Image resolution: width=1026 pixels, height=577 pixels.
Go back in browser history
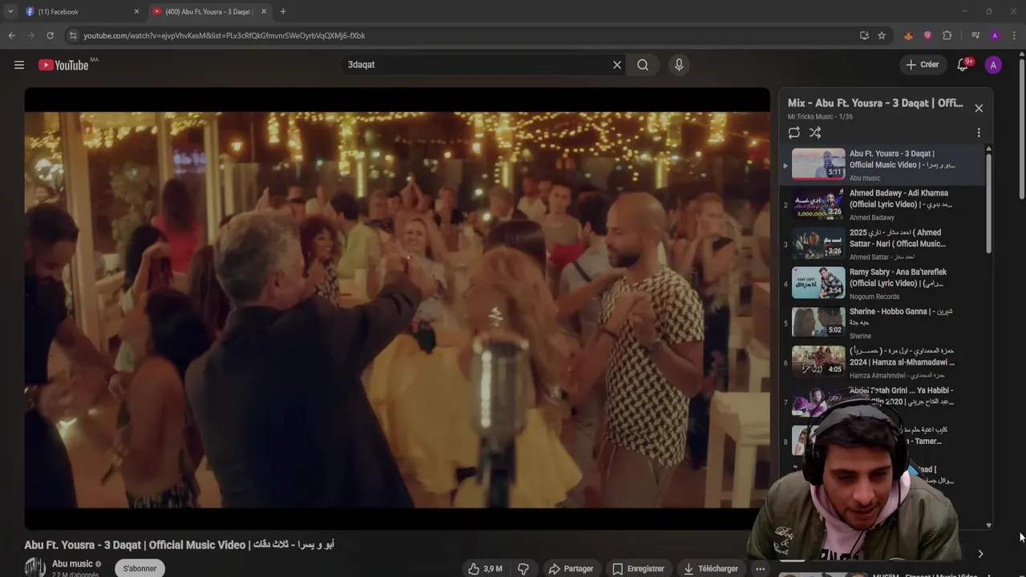point(11,35)
